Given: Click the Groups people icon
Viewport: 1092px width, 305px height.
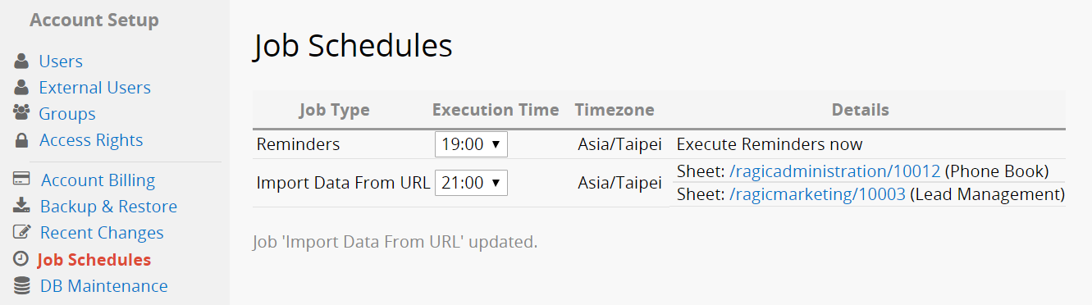Looking at the screenshot, I should tap(21, 114).
